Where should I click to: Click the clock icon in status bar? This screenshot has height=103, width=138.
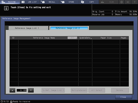pos(2,101)
